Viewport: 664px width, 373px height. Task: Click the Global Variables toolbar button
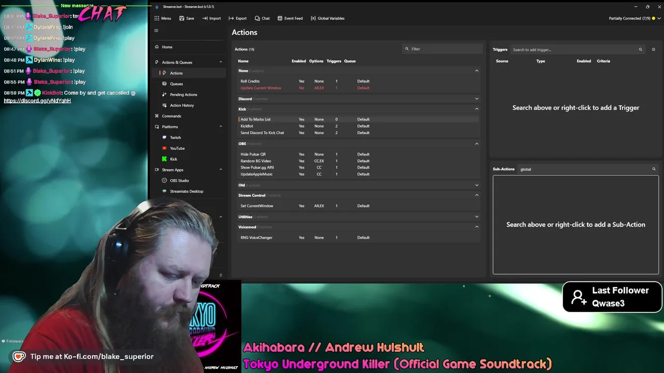(x=327, y=18)
